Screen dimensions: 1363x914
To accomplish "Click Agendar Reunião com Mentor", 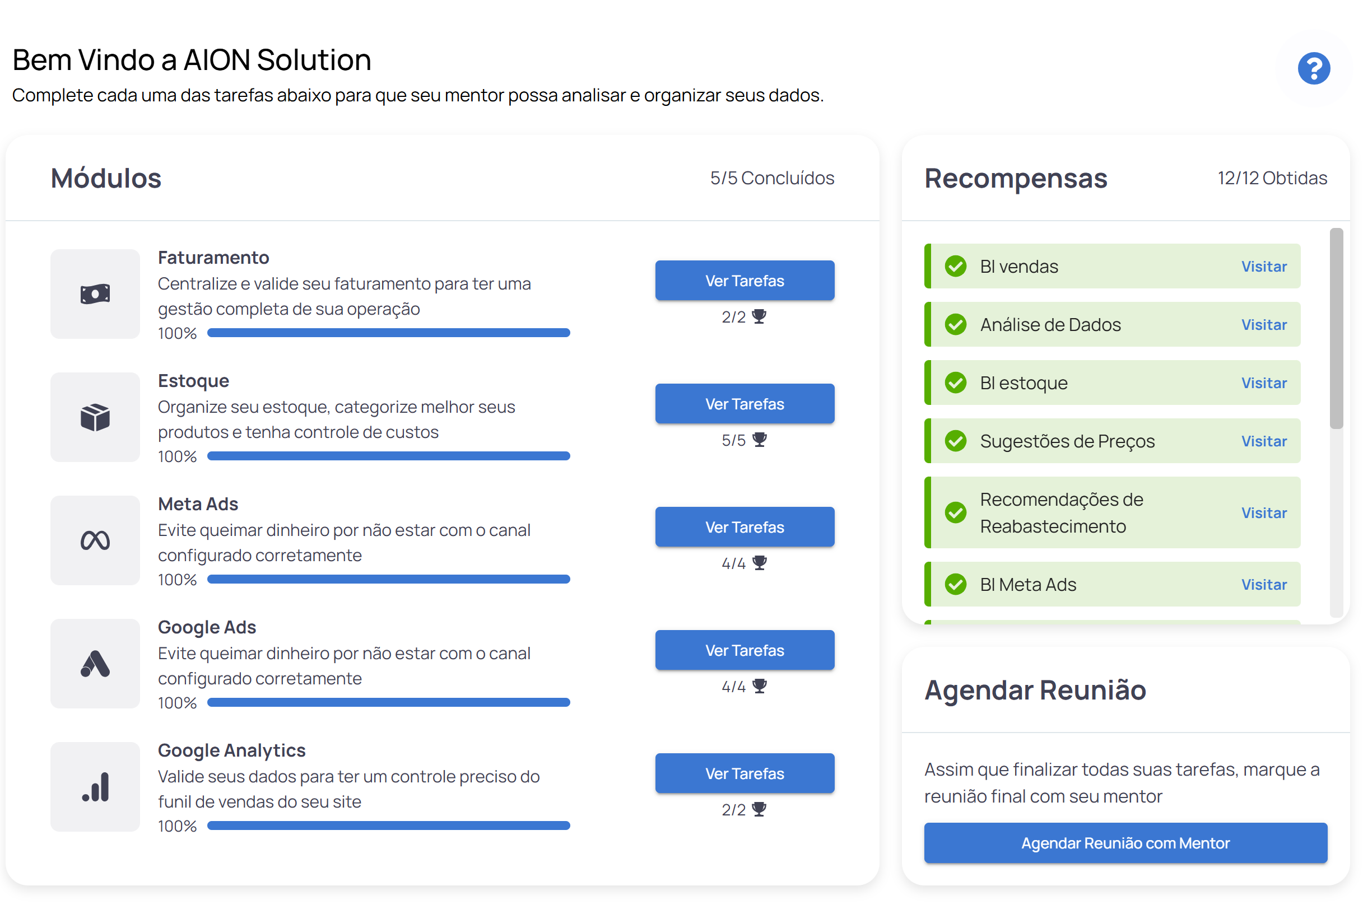I will pos(1125,842).
